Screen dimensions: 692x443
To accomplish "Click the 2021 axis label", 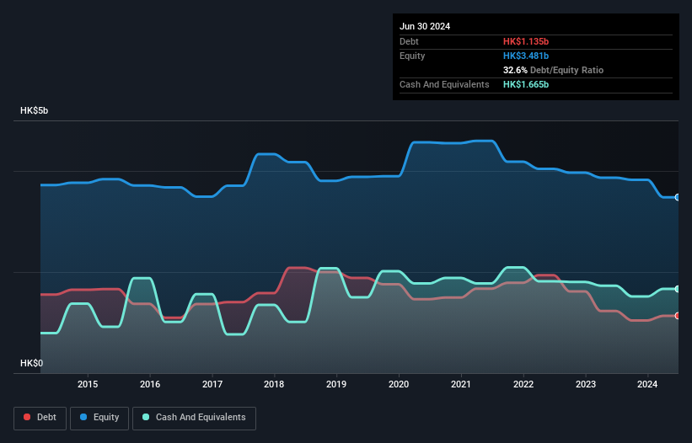I will pos(461,384).
